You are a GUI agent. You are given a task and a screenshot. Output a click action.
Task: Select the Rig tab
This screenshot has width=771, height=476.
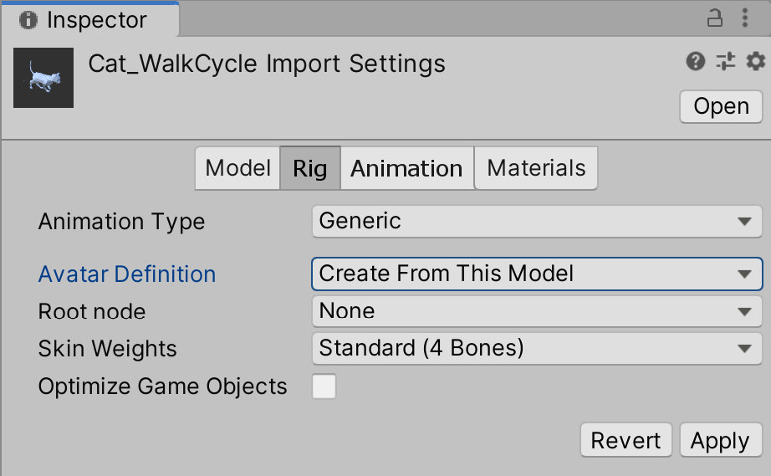pos(309,168)
